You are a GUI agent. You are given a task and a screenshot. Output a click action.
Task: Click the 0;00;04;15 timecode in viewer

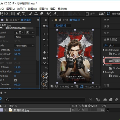click(x=91, y=86)
